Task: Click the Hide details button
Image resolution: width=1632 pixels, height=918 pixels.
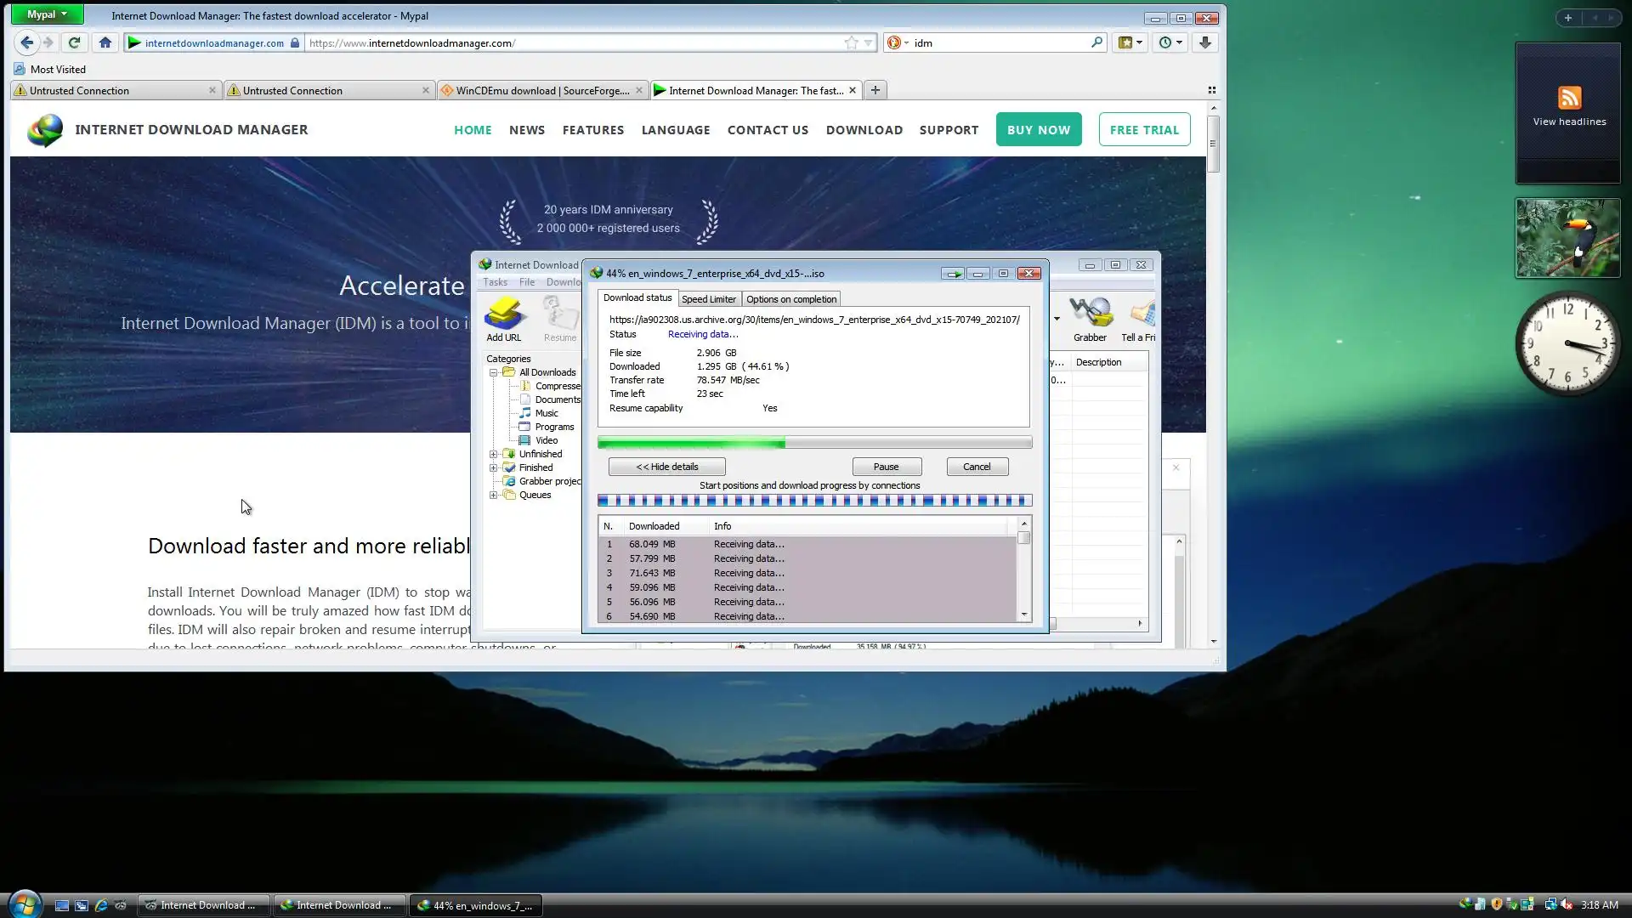Action: 666,467
